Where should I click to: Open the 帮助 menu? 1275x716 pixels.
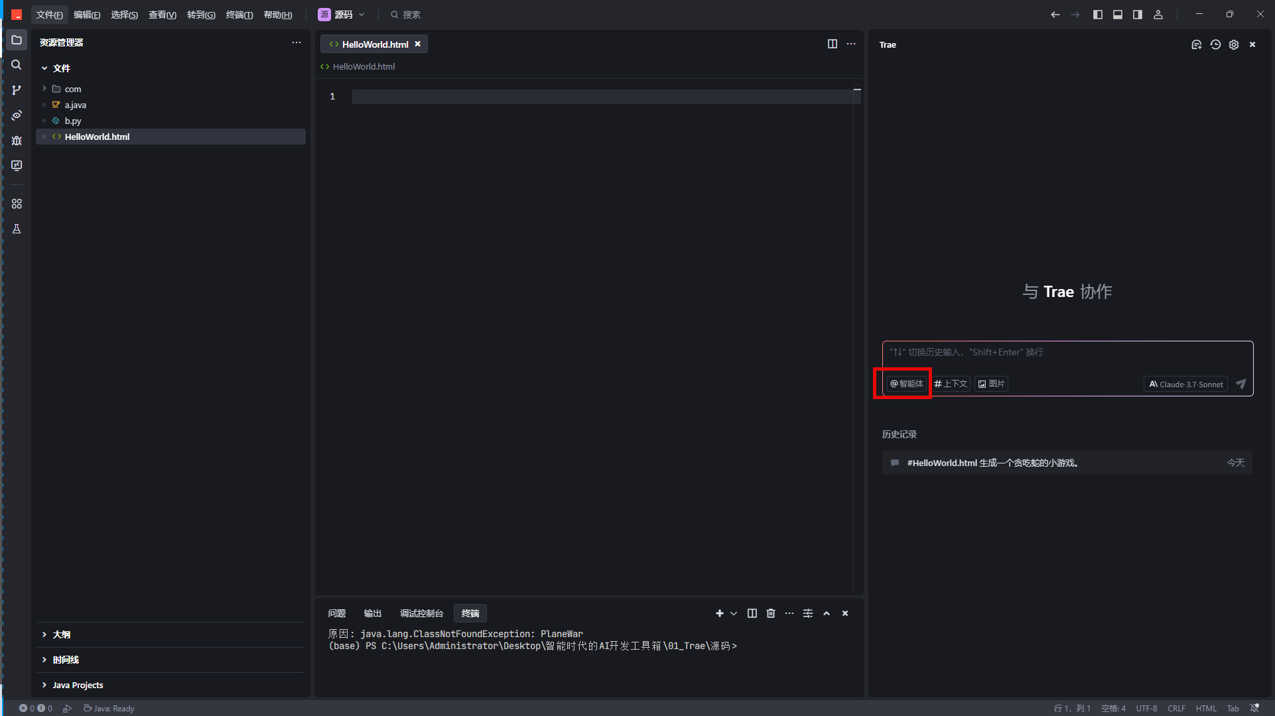point(278,15)
